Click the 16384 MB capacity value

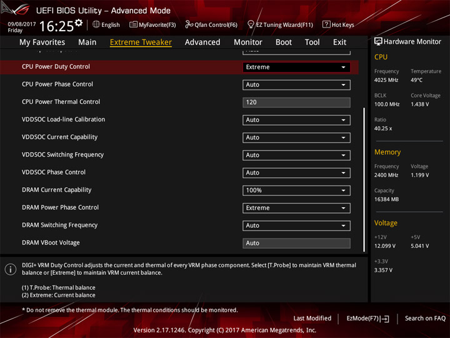386,199
